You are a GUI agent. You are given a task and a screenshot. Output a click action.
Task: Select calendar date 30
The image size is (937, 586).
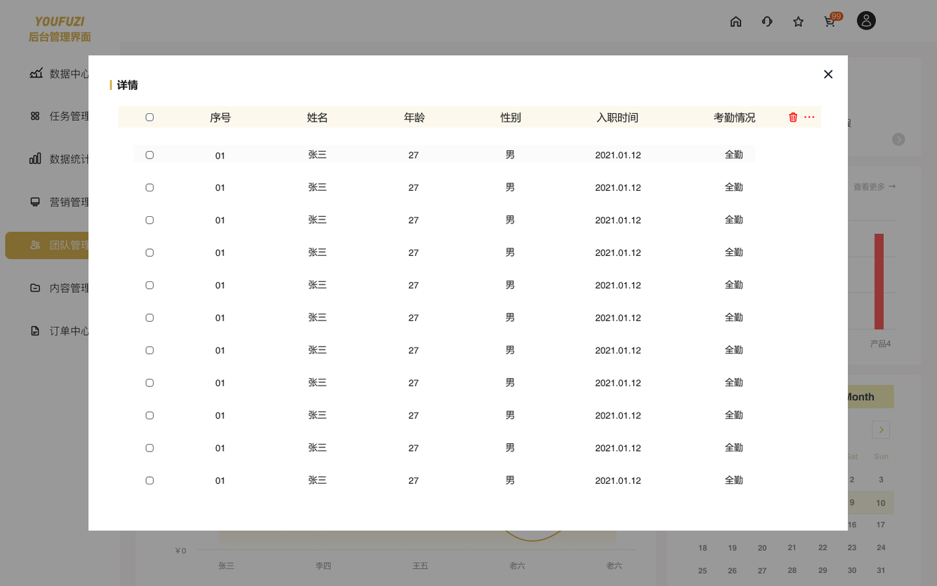pyautogui.click(x=852, y=570)
